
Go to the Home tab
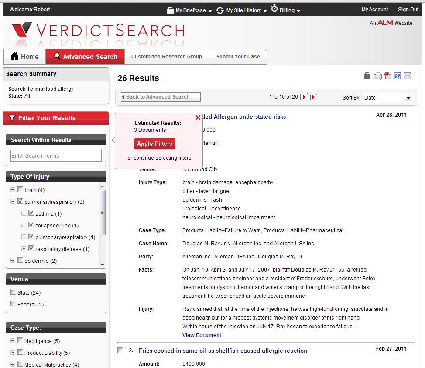tap(25, 57)
